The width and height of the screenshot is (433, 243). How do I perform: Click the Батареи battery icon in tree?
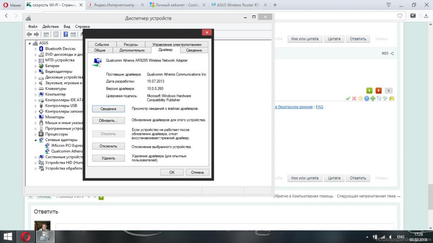tap(41, 66)
